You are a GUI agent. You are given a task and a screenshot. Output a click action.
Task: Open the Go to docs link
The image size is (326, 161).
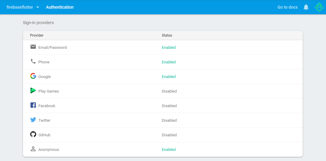pyautogui.click(x=287, y=7)
